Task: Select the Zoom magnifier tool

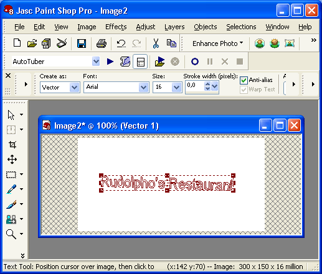Action: 11,234
